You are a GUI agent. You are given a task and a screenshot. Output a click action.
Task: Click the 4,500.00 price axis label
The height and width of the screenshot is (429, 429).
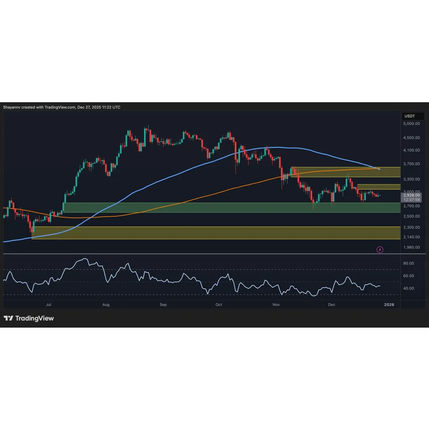[x=411, y=137]
